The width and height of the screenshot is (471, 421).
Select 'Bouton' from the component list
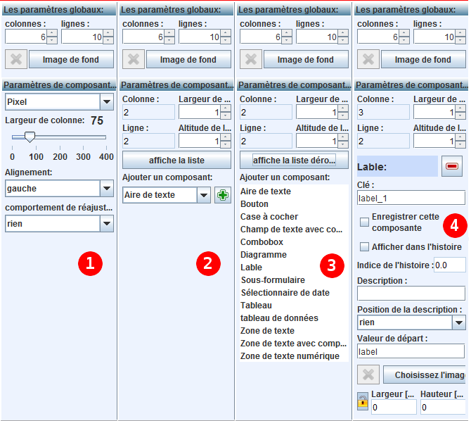(x=254, y=204)
